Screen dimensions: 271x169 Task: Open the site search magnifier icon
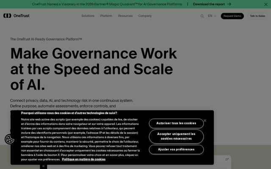click(x=202, y=16)
